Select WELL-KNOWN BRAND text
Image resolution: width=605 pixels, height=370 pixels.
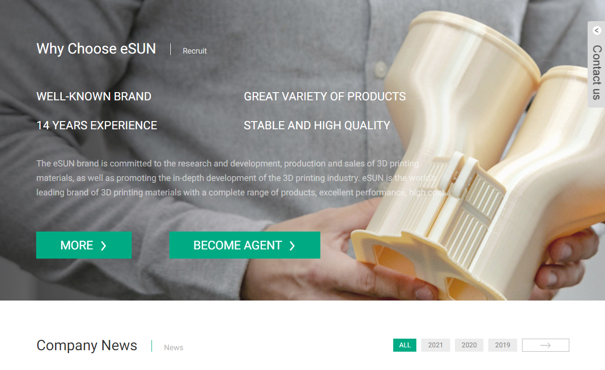pyautogui.click(x=94, y=96)
